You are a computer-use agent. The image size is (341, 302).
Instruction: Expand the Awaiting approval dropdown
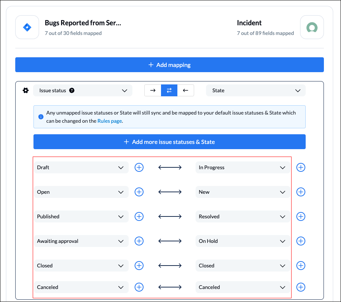tap(121, 241)
